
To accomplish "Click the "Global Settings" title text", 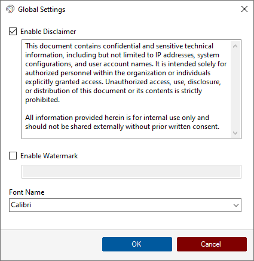I will point(42,10).
